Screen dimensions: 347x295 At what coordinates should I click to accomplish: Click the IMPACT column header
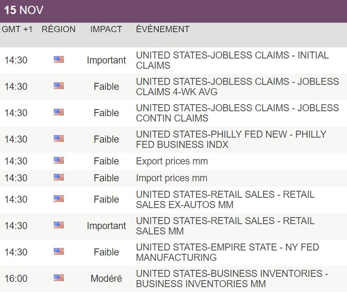[106, 29]
